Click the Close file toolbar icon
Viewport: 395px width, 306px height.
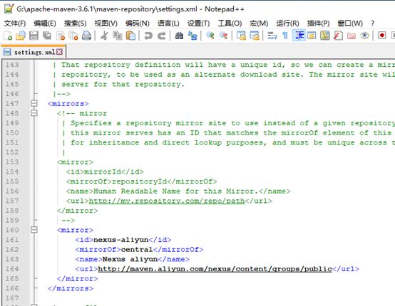click(60, 36)
